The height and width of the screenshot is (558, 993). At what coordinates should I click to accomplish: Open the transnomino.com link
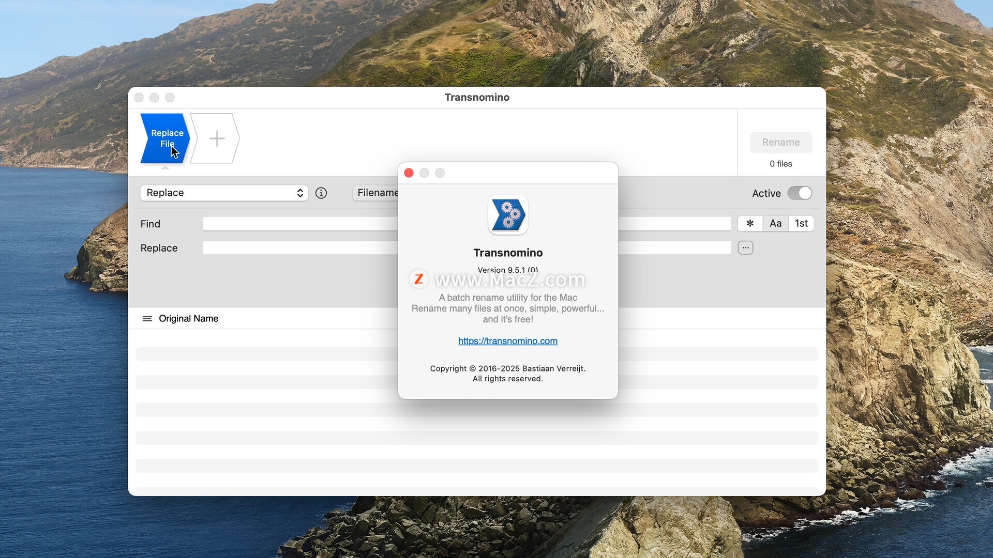tap(507, 341)
